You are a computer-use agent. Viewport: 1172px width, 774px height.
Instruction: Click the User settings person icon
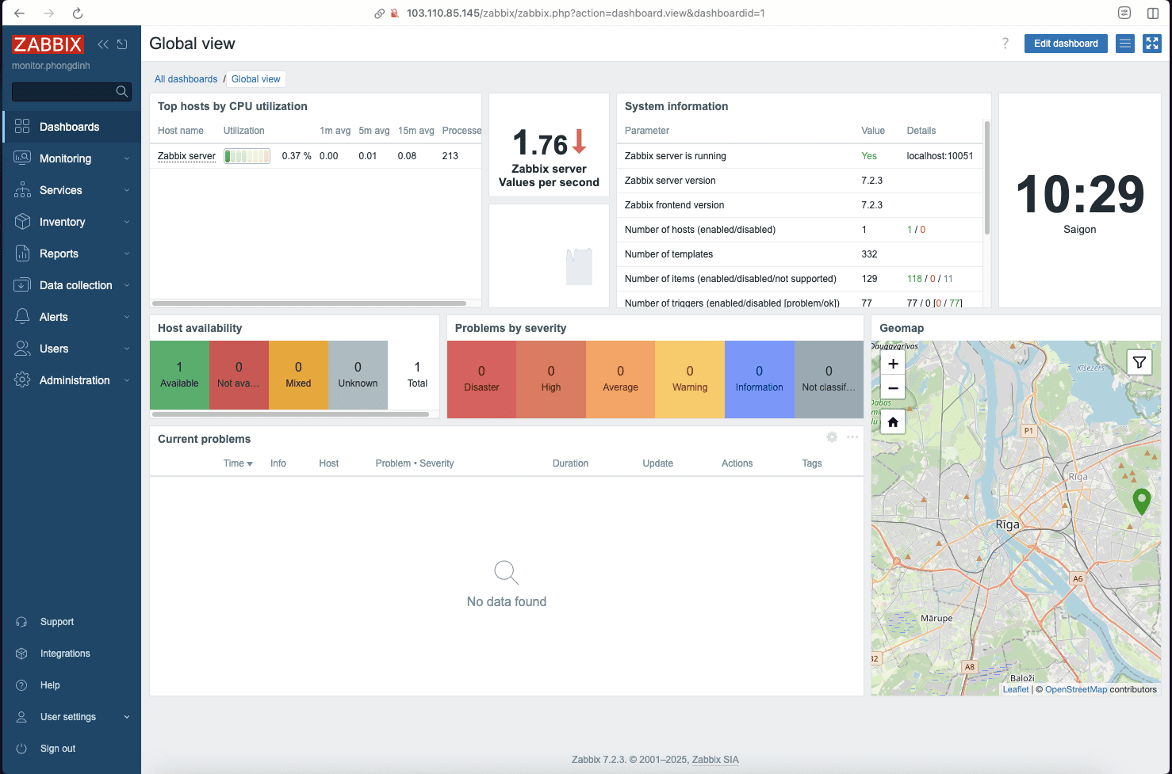click(21, 717)
